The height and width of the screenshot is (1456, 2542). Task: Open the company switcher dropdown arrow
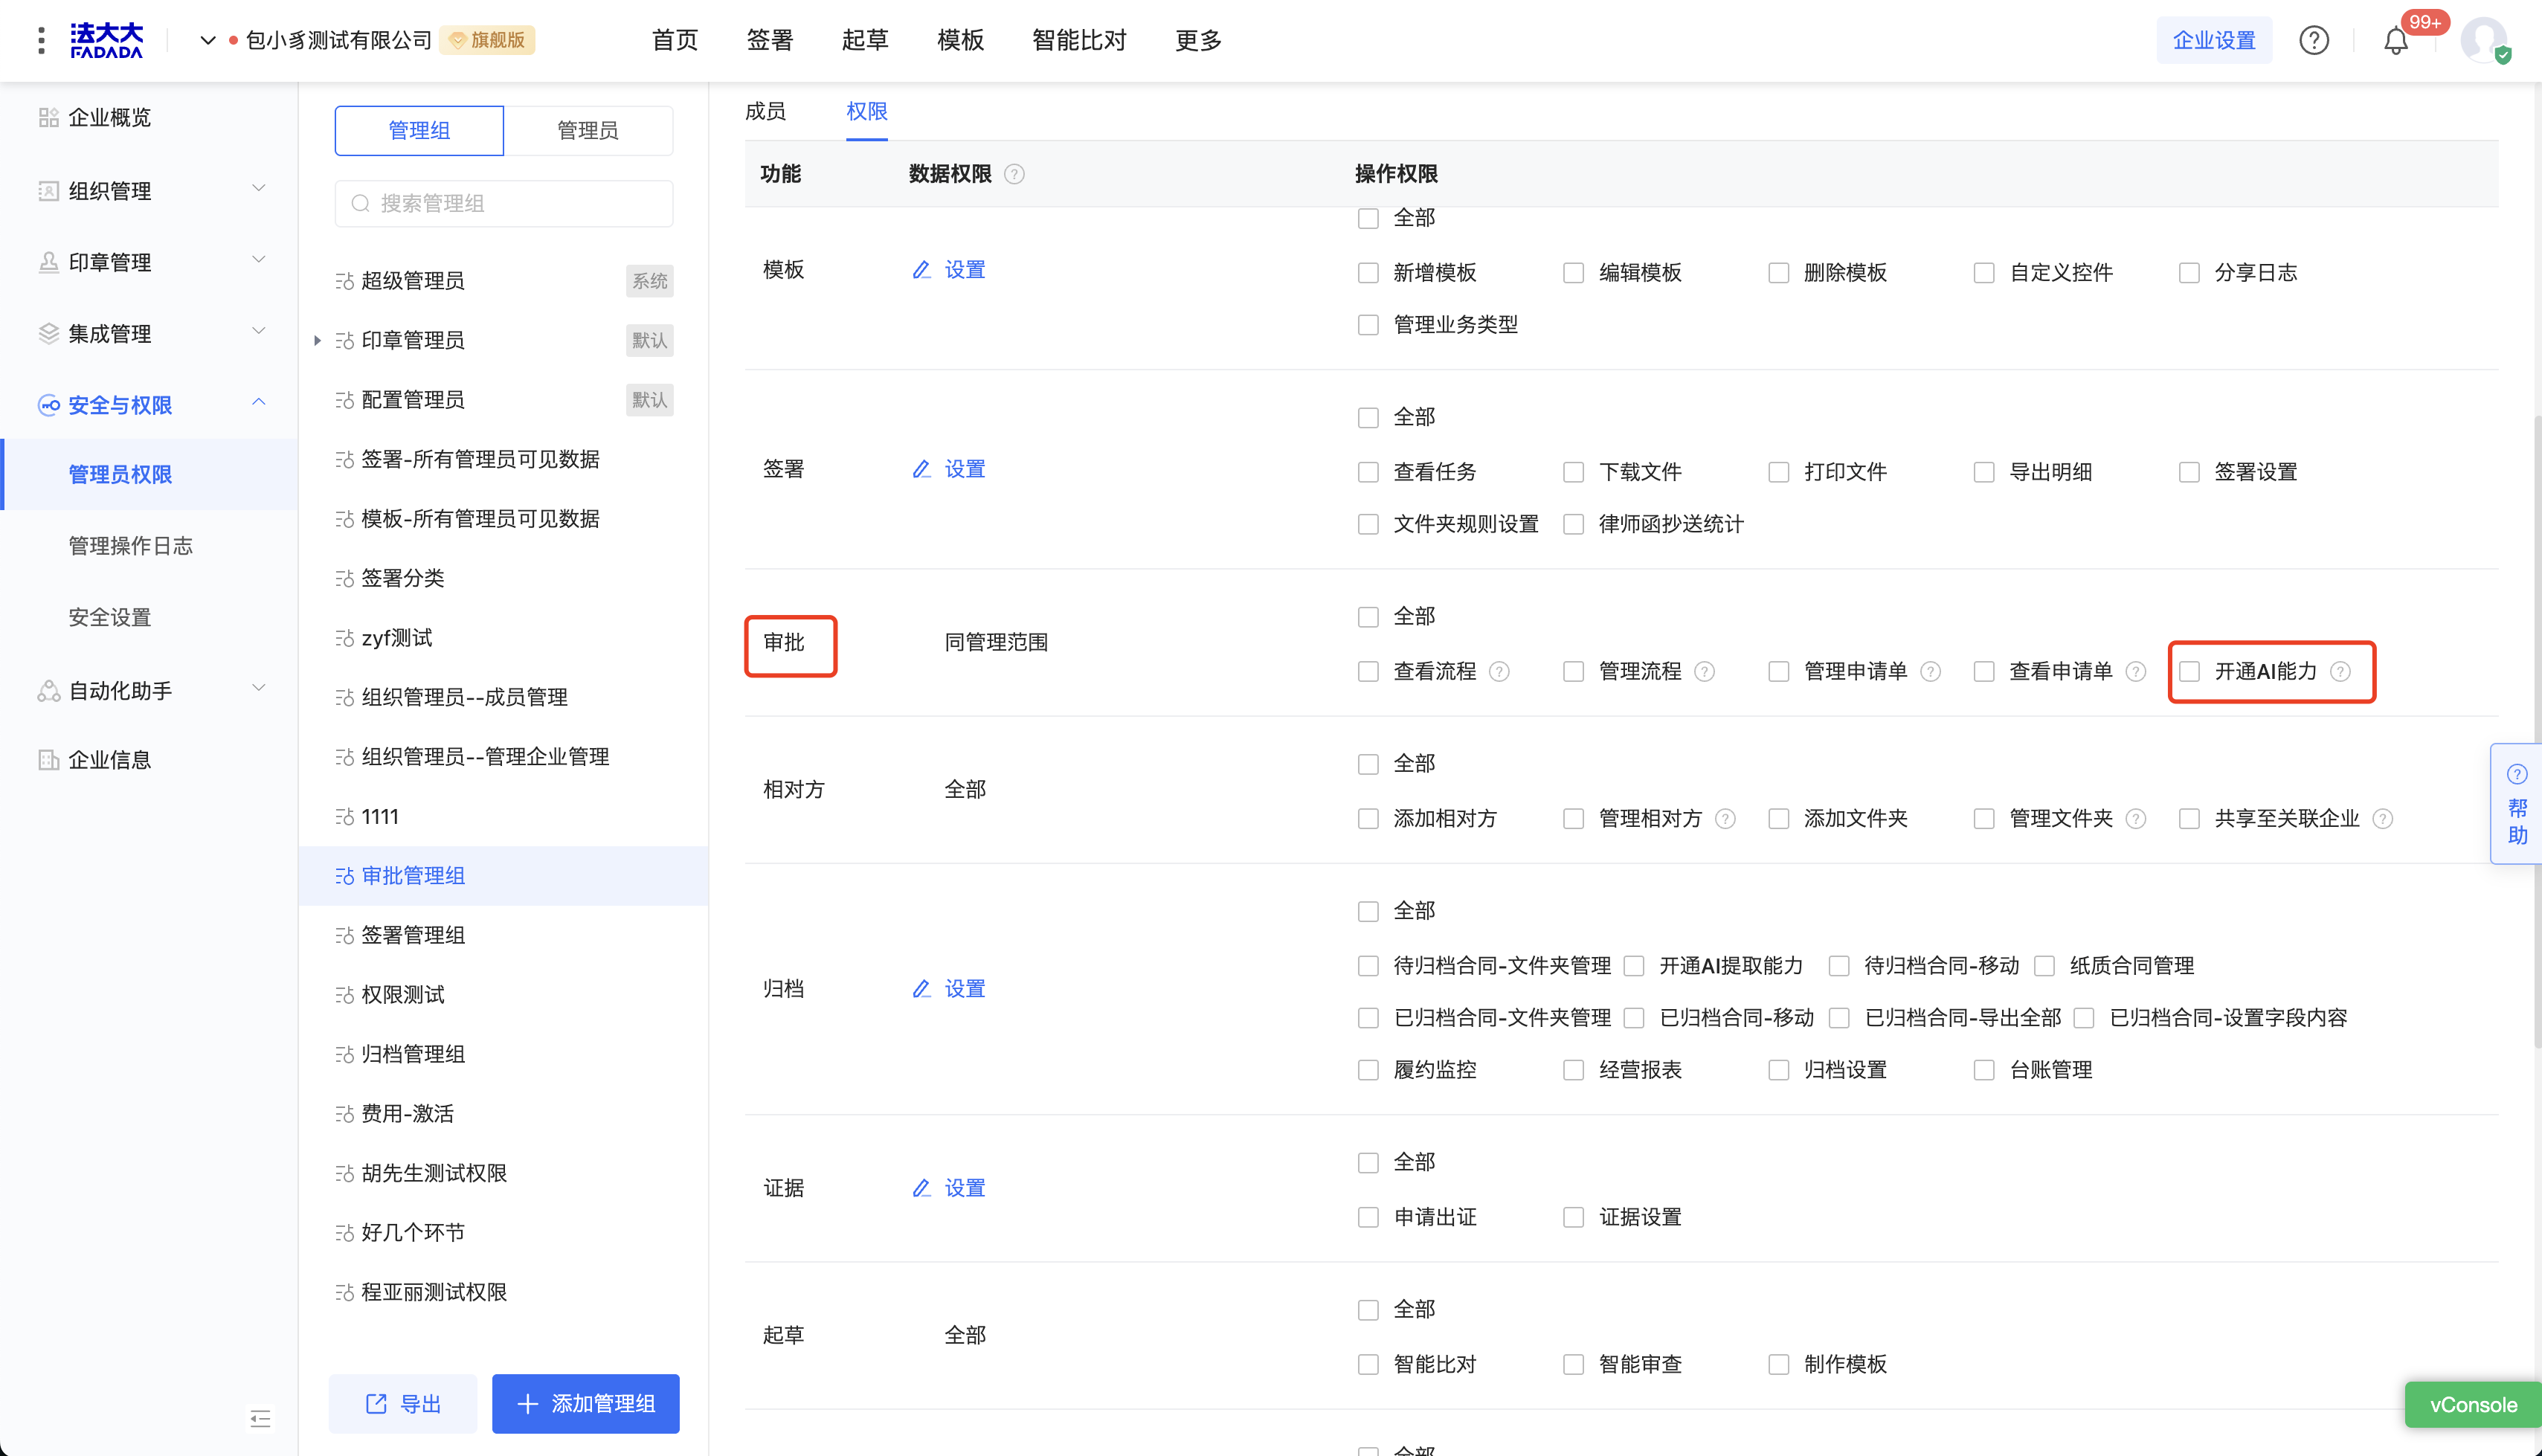point(208,41)
